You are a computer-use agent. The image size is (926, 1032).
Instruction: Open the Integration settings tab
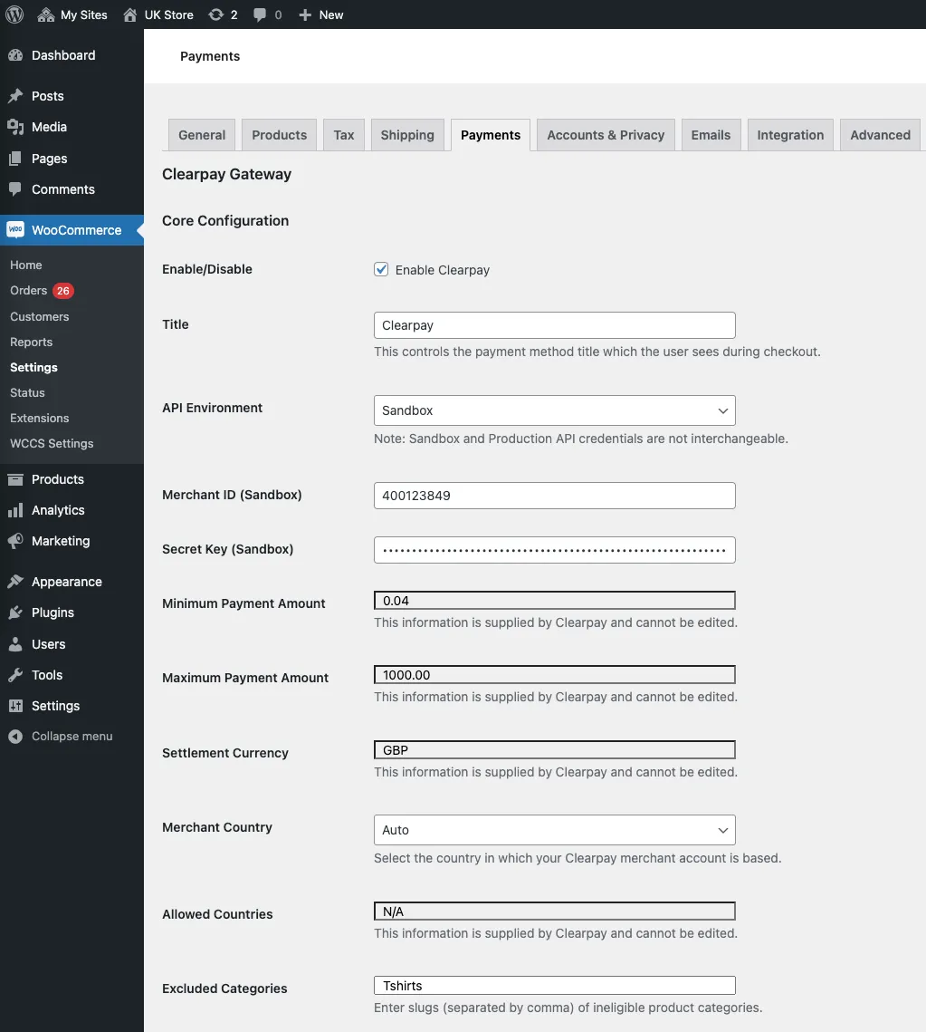790,135
